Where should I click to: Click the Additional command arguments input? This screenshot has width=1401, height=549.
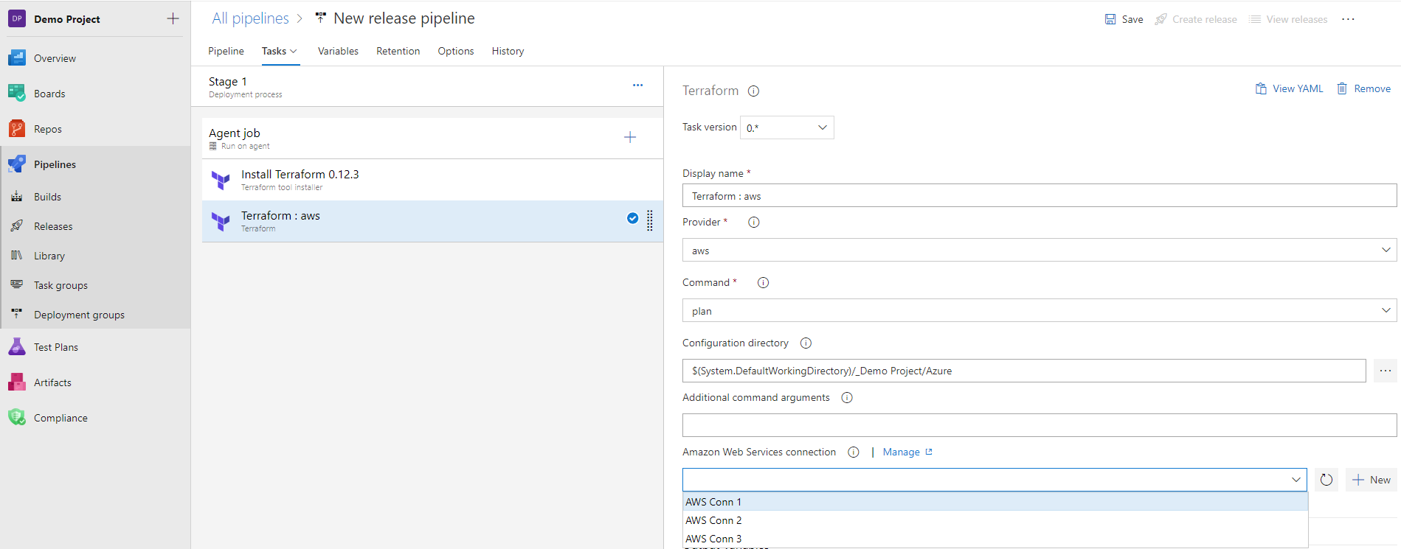pyautogui.click(x=1039, y=425)
